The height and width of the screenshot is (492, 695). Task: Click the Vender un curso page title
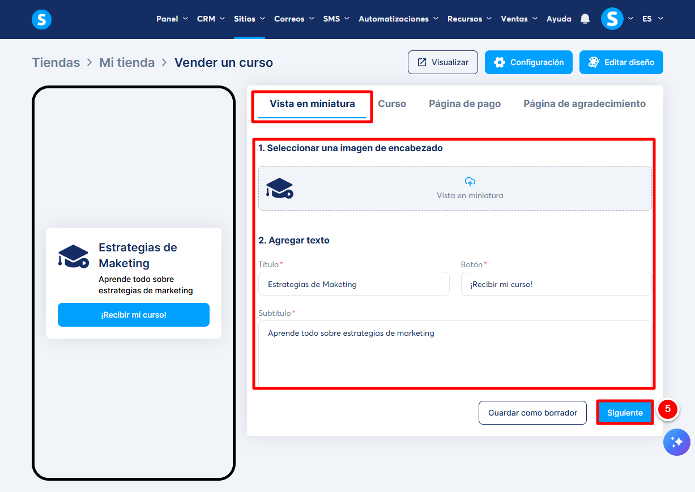[x=224, y=62]
